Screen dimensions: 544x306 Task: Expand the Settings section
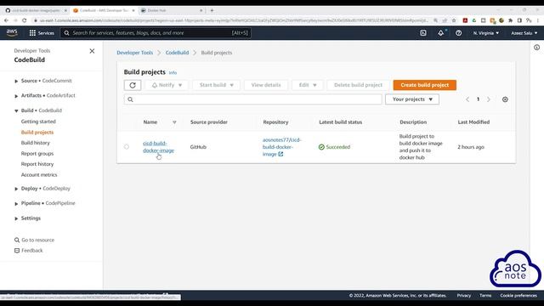16,218
